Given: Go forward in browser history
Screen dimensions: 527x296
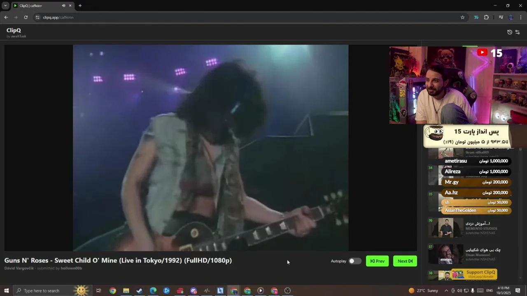Looking at the screenshot, I should [x=16, y=17].
